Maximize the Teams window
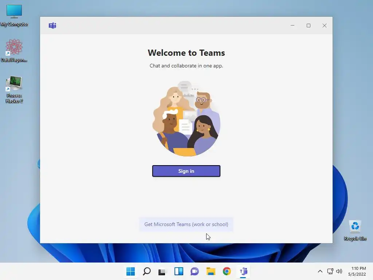Screen dimensions: 373x280 pos(308,26)
